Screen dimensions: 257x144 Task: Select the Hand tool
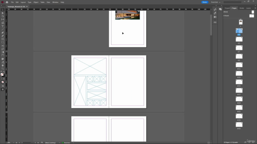[x=3, y=65]
